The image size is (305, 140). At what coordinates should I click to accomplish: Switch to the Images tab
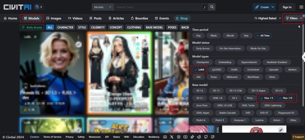pyautogui.click(x=54, y=18)
